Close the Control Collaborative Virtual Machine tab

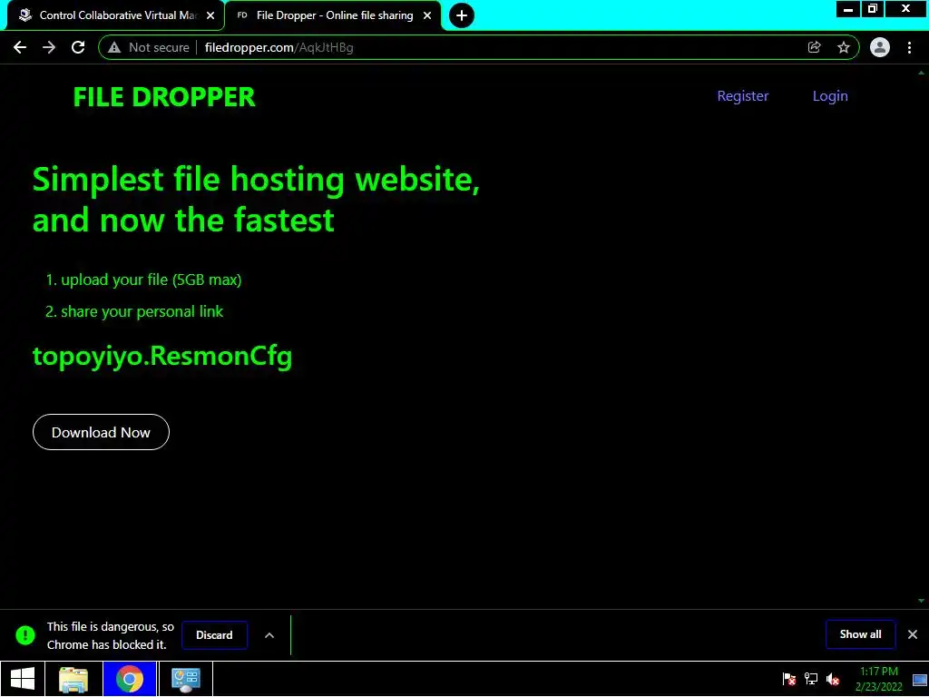pyautogui.click(x=210, y=15)
